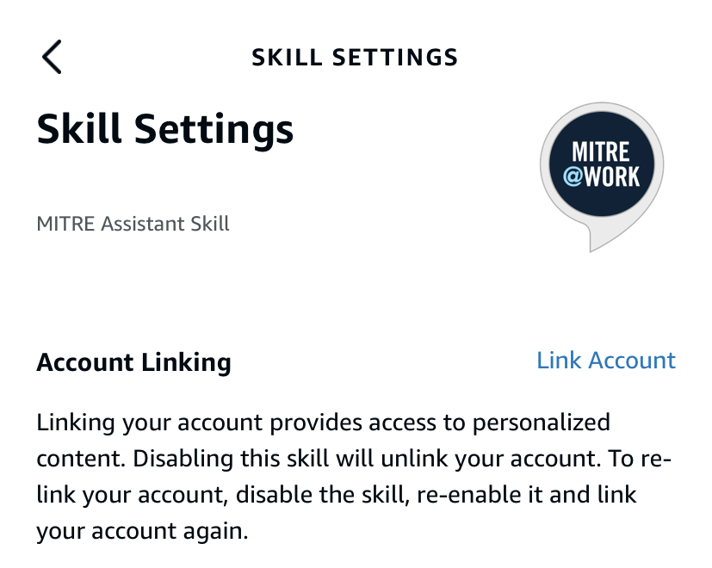This screenshot has height=568, width=712.
Task: Click the Account Linking section heading
Action: (x=133, y=362)
